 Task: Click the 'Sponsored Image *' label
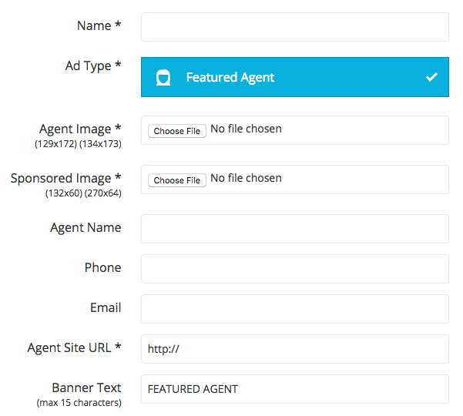66,178
